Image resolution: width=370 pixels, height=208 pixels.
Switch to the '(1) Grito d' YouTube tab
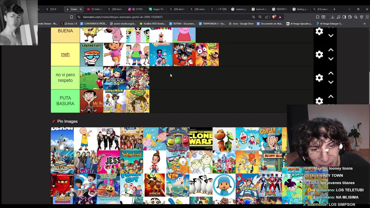point(94,9)
